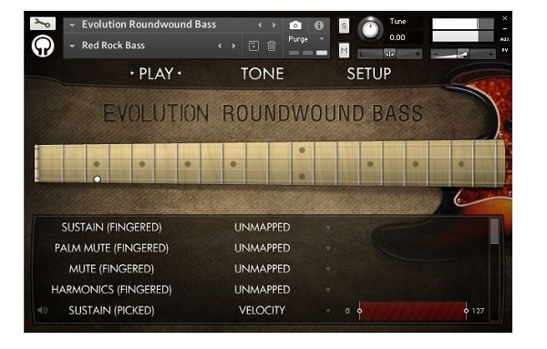Screen dimensions: 547x349
Task: Click the UNMAPPED value for Mute (Fingered)
Action: click(263, 269)
